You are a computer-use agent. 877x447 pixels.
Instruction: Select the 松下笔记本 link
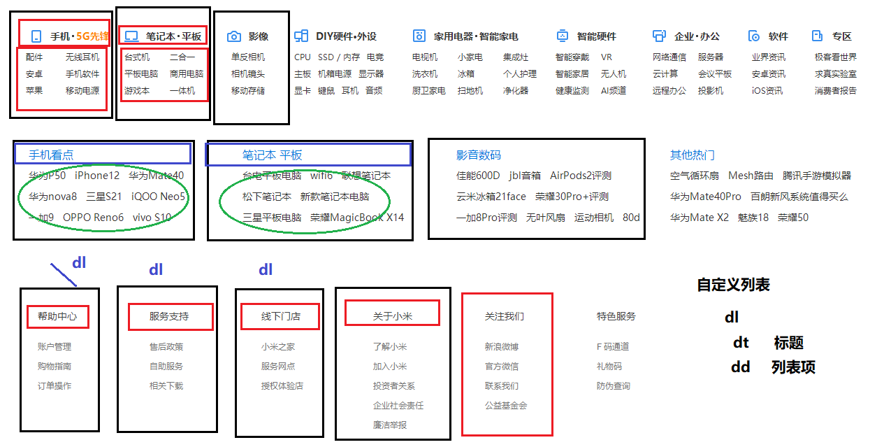pyautogui.click(x=267, y=197)
